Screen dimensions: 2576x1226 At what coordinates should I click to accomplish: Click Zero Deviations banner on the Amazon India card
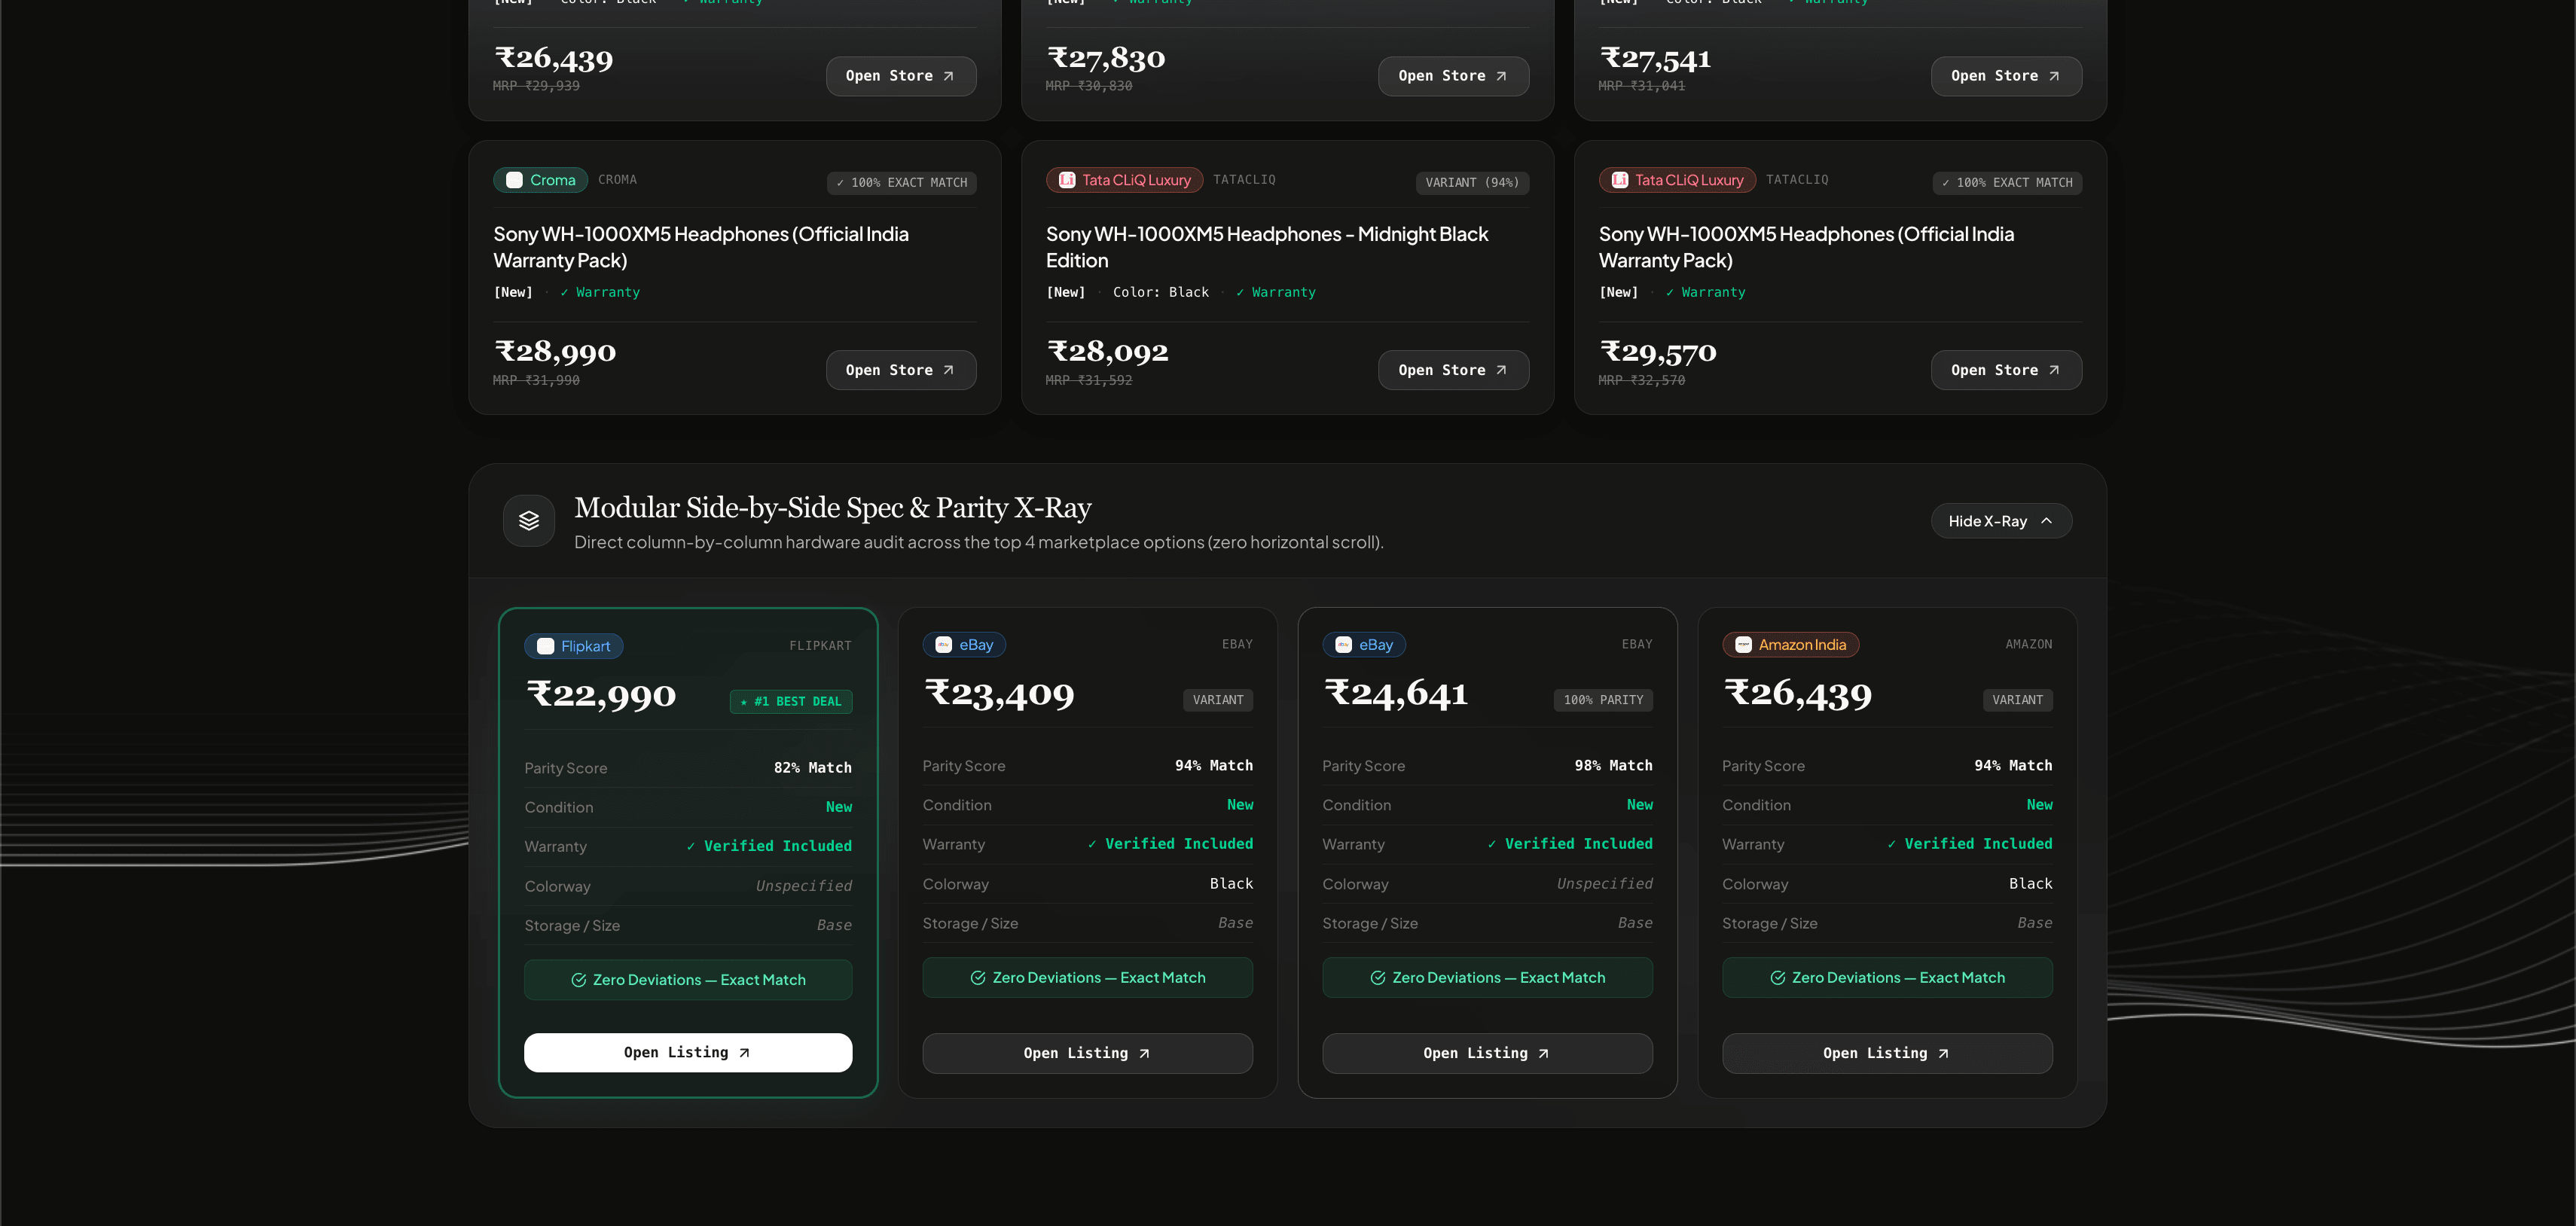1887,978
